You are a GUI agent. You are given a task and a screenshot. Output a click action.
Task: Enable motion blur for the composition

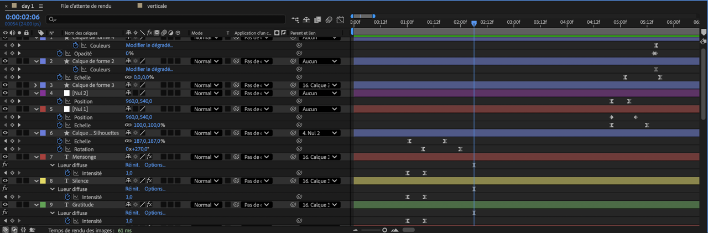[329, 20]
